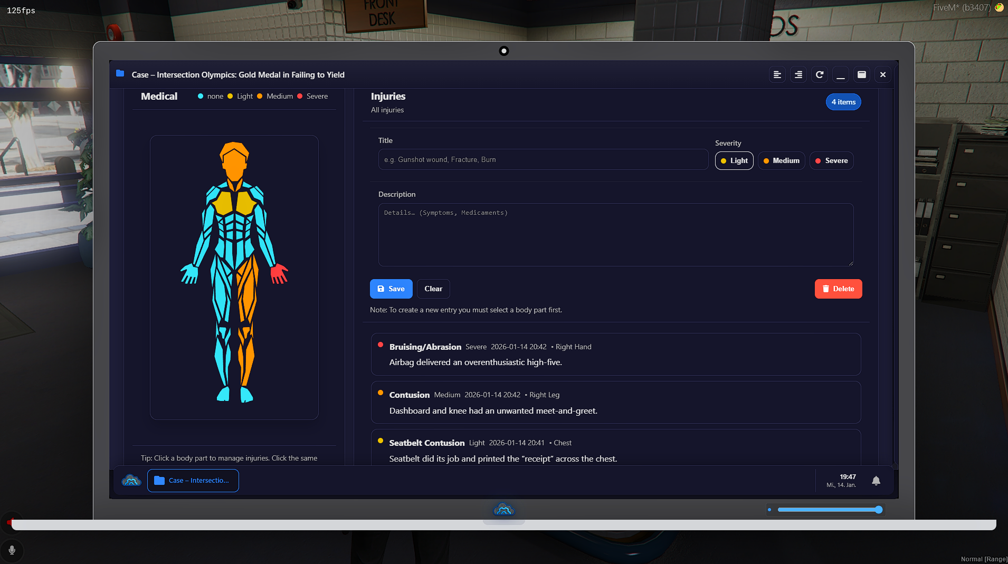
Task: Save the injury entry
Action: point(391,289)
